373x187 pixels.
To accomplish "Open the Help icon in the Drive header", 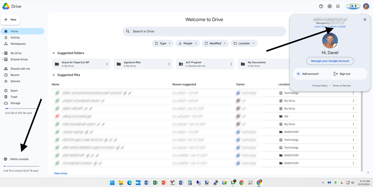I will tap(321, 6).
